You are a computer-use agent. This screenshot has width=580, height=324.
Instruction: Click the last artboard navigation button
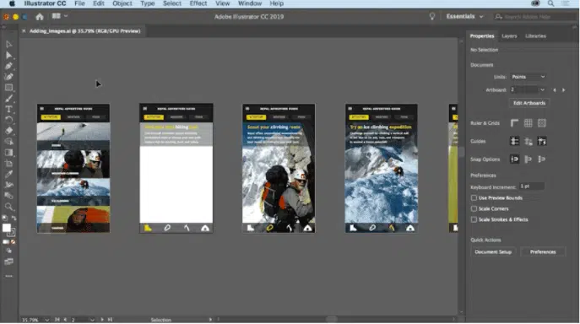coord(110,320)
